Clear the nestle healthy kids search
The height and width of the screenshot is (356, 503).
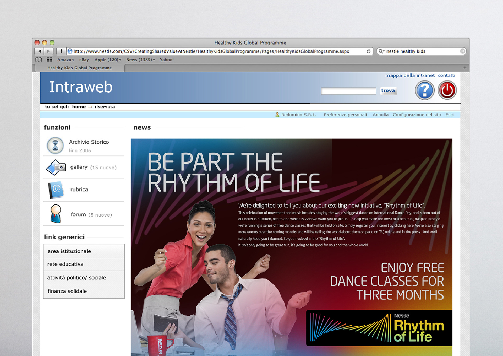[463, 51]
